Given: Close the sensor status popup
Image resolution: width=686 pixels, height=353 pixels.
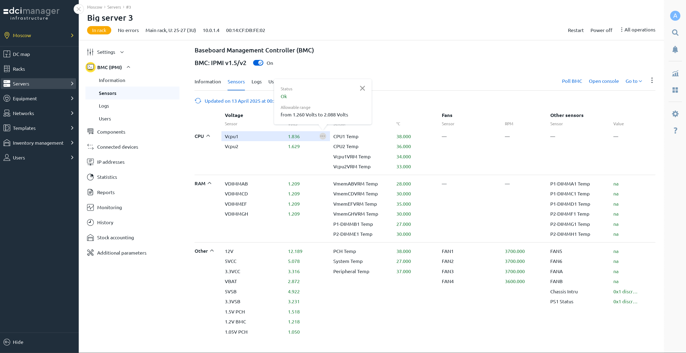Looking at the screenshot, I should pos(362,88).
